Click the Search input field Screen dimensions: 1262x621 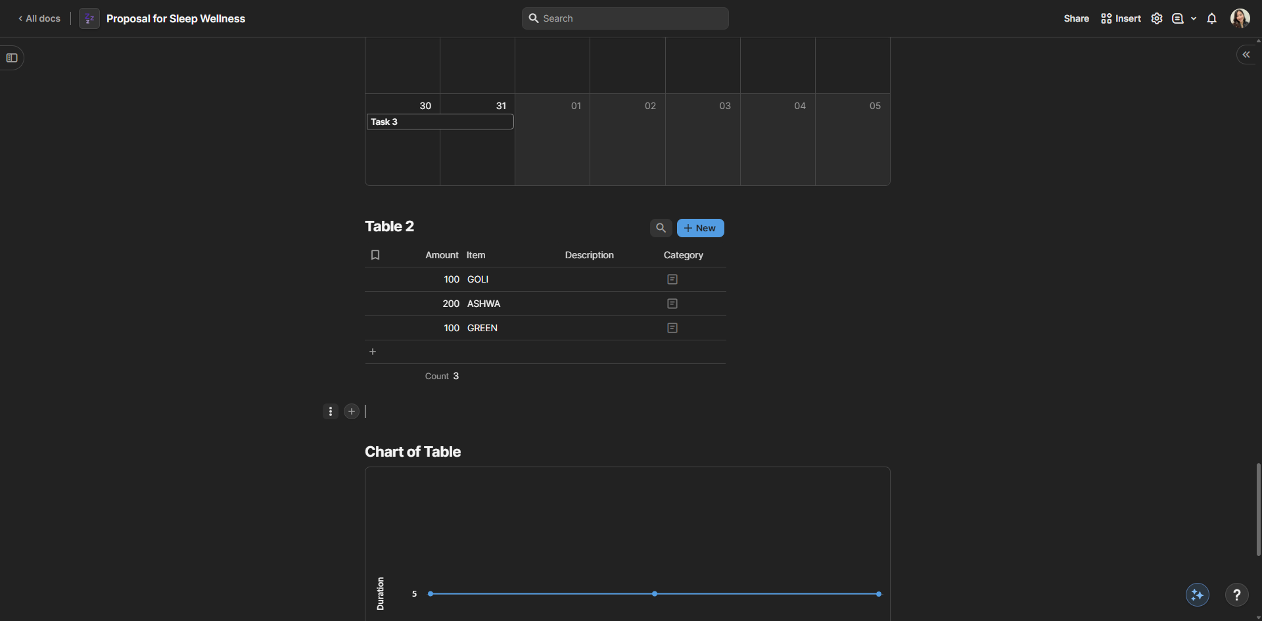(624, 18)
